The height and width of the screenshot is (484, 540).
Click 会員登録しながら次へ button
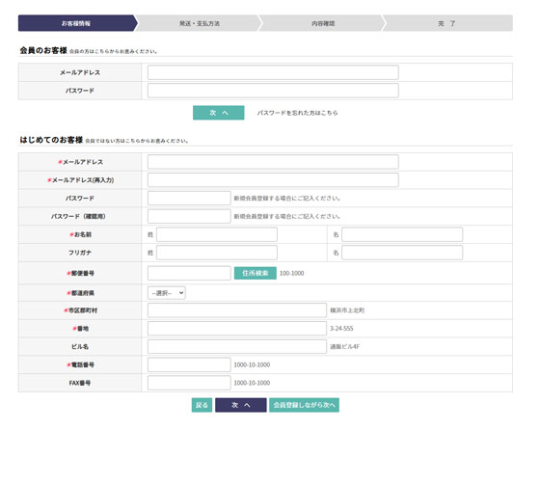(304, 405)
